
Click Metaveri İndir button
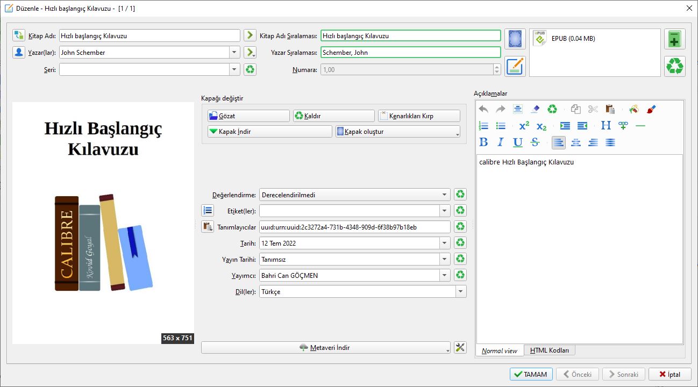(x=326, y=348)
